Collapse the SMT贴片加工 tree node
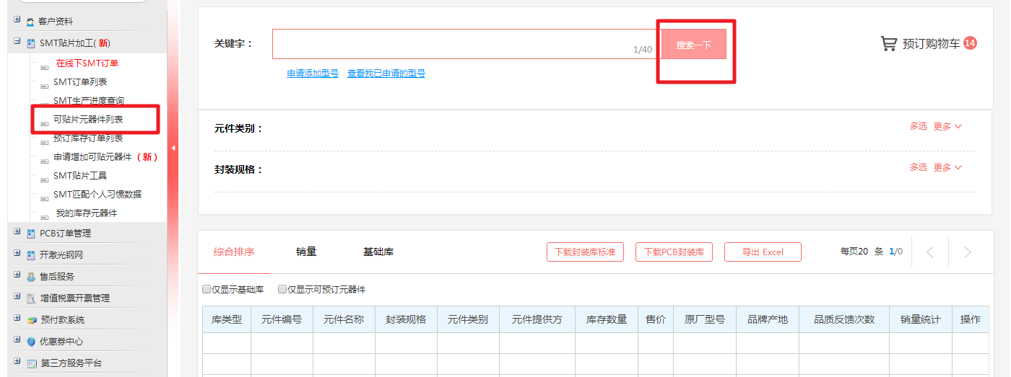The height and width of the screenshot is (377, 1011). click(x=17, y=43)
